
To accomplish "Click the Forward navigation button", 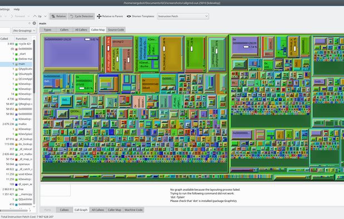I will click(x=18, y=16).
